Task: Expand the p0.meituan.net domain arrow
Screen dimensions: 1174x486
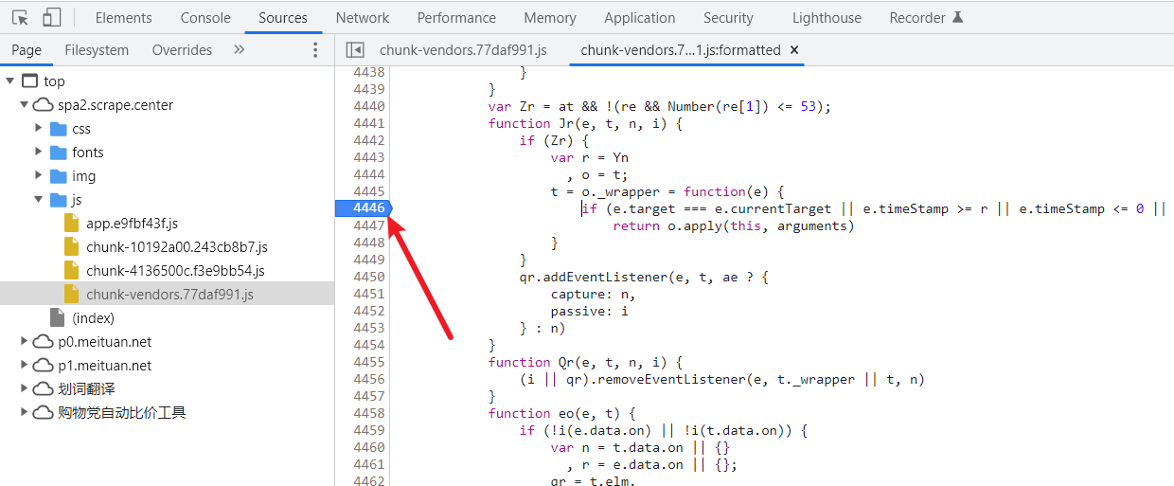Action: tap(24, 342)
